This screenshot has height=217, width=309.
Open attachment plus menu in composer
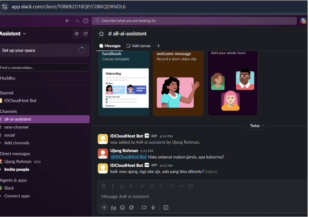coord(104,207)
